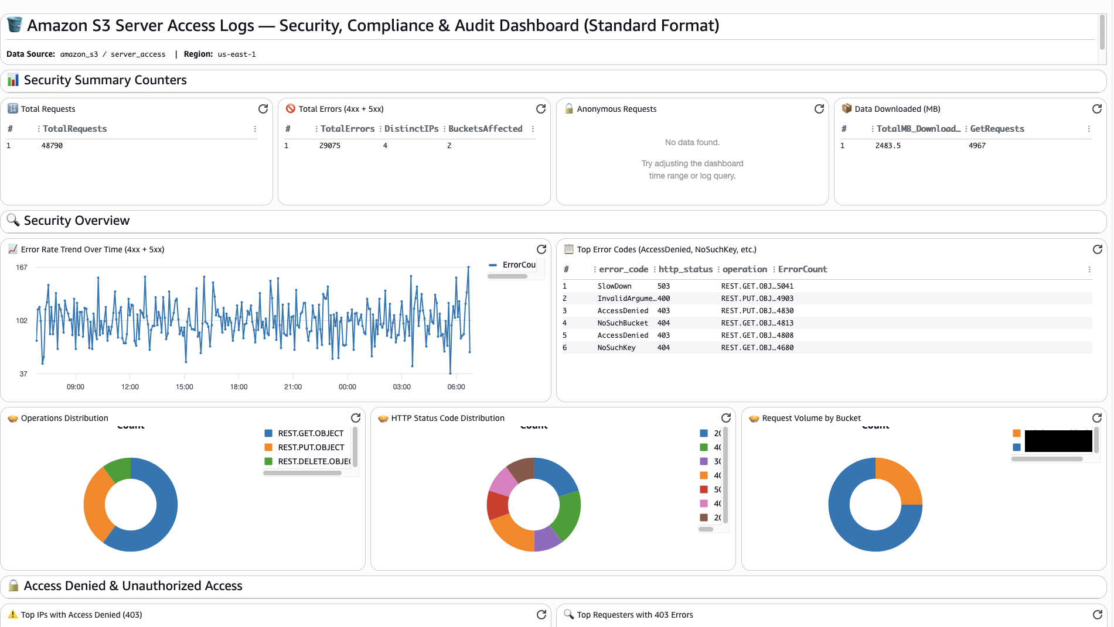Click dashboard header vertical scrollbar
This screenshot has width=1114, height=627.
point(1102,32)
